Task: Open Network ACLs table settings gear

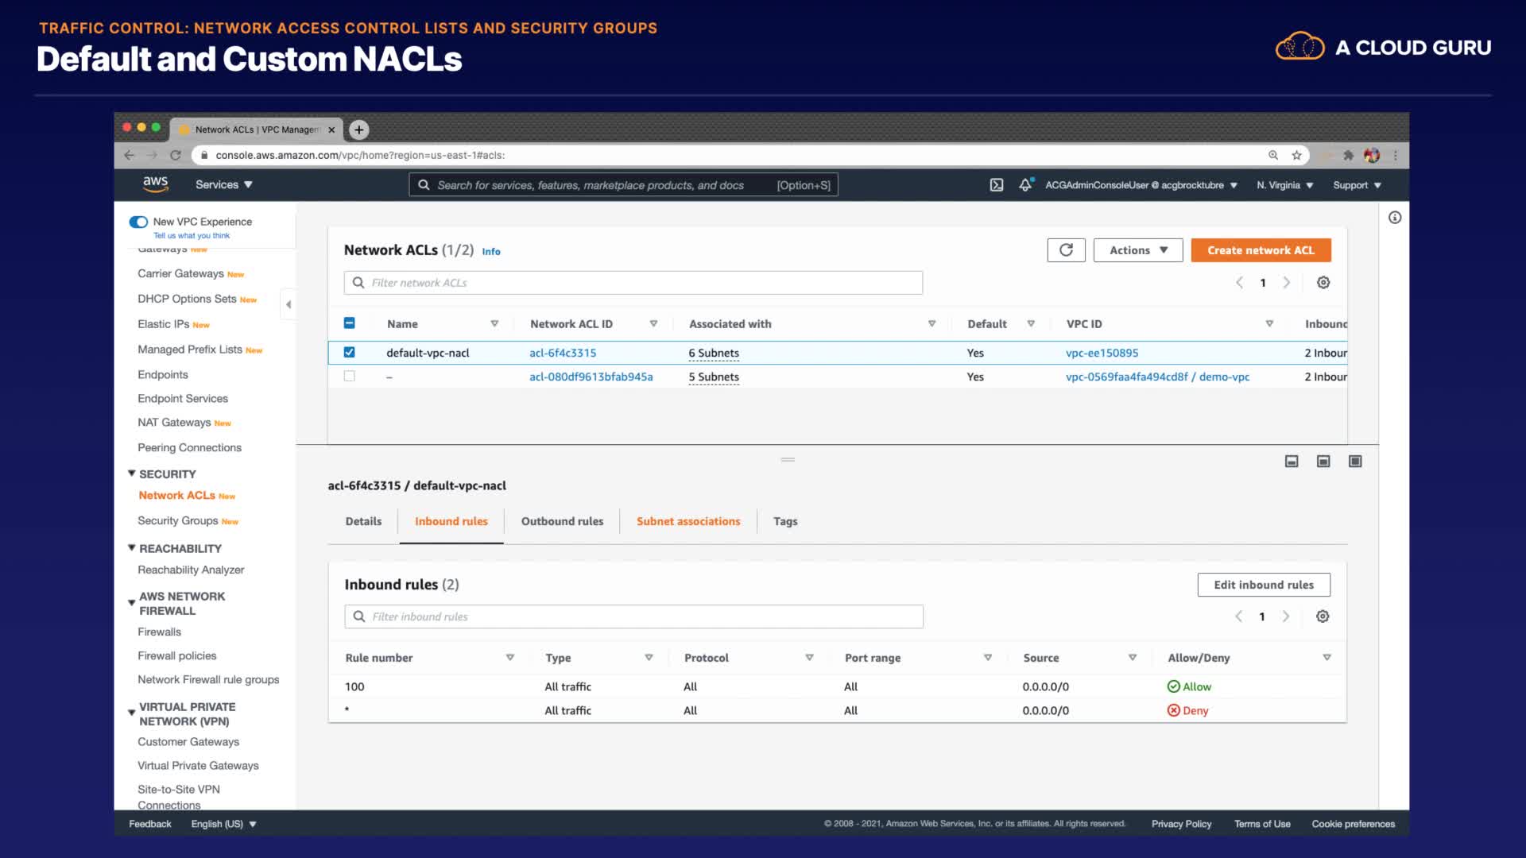Action: (1323, 283)
